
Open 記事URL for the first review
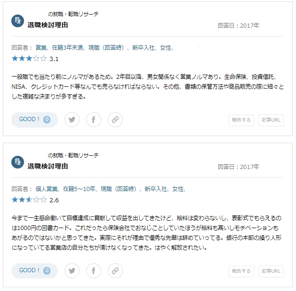point(271,120)
